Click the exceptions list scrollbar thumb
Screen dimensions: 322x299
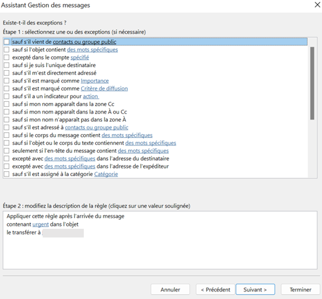(x=312, y=83)
